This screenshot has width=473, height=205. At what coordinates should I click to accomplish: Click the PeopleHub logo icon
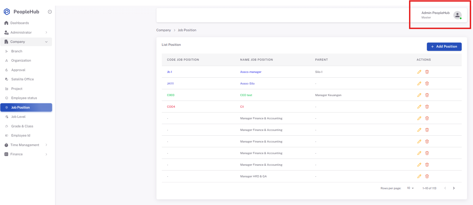coord(7,12)
